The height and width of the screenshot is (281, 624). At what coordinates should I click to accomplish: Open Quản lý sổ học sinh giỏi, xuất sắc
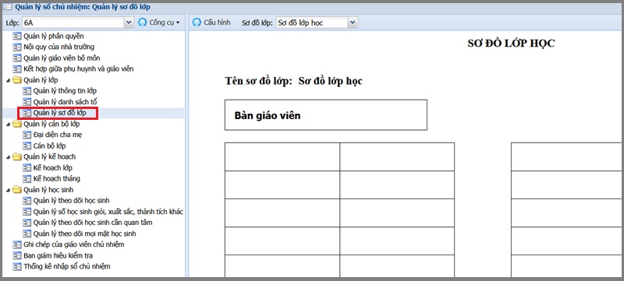coord(108,212)
